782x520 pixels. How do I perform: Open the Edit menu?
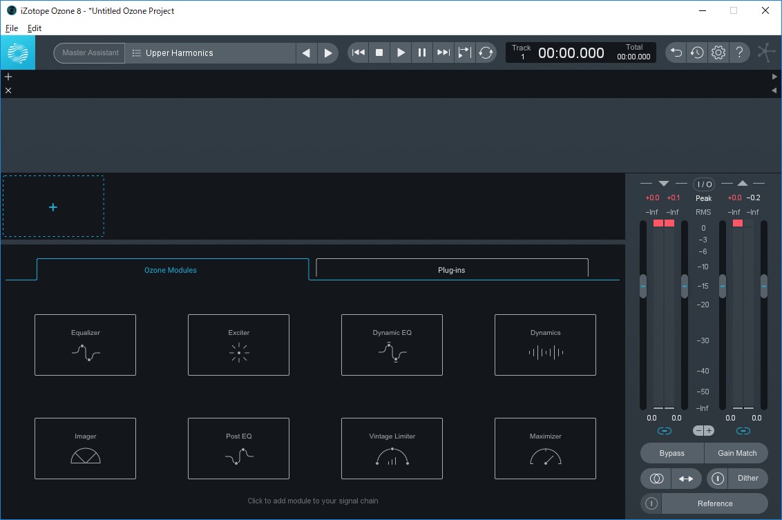point(35,28)
